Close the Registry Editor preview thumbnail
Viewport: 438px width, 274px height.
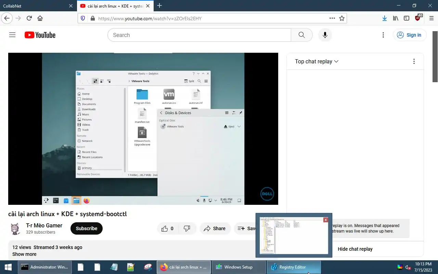click(x=326, y=220)
